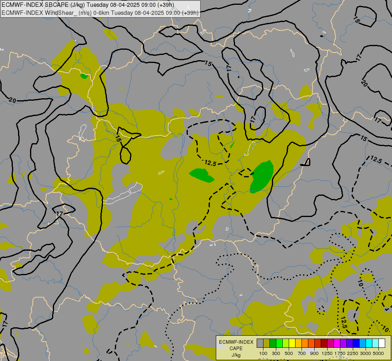Click the legend's ECMWF-INDEX label
Viewport: 392px width, 361px height.
click(236, 342)
